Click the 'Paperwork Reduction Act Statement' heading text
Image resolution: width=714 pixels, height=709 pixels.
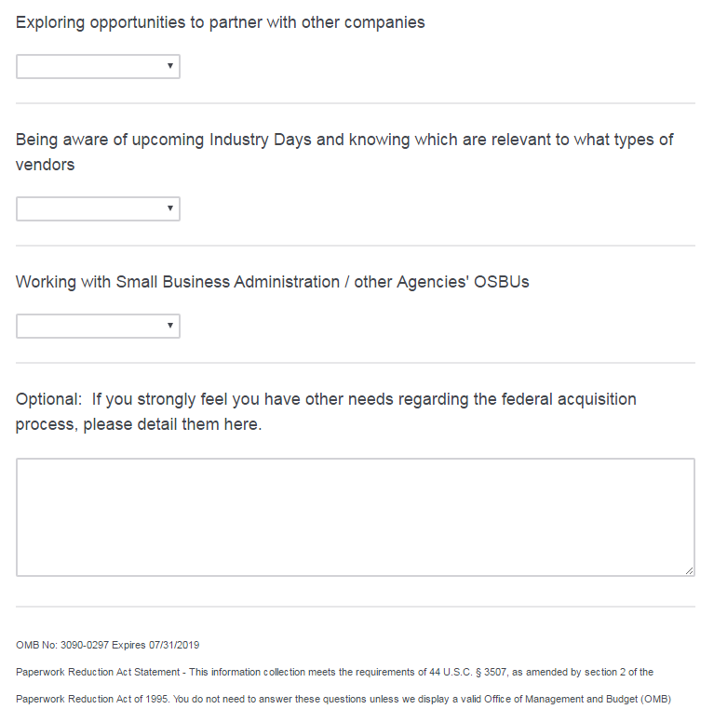click(x=99, y=672)
